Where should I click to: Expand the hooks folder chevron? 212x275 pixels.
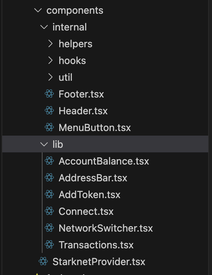(51, 60)
